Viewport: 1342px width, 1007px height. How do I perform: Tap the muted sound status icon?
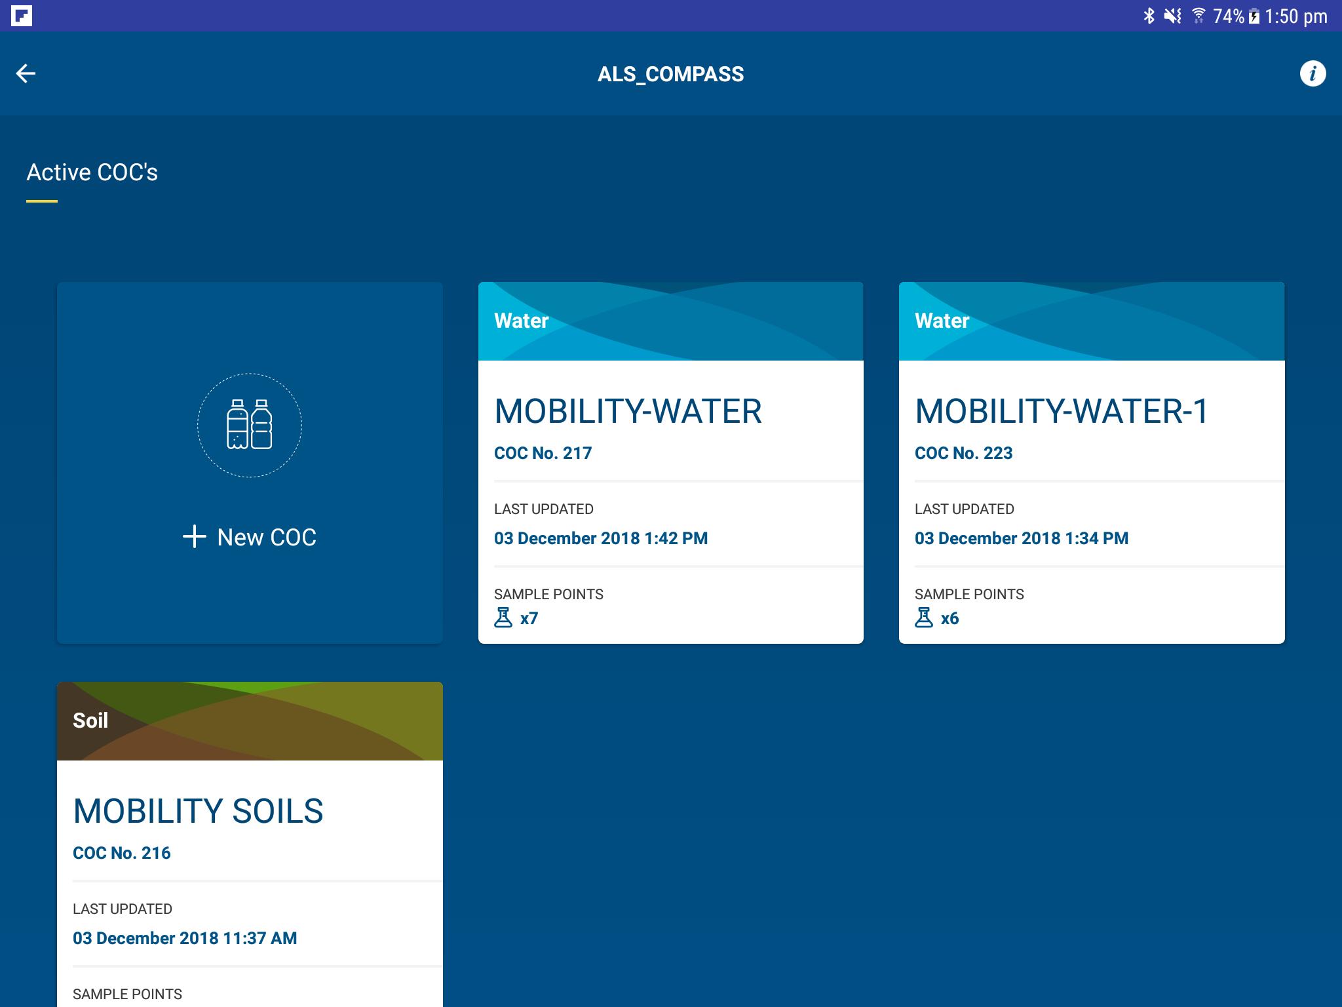click(1172, 16)
